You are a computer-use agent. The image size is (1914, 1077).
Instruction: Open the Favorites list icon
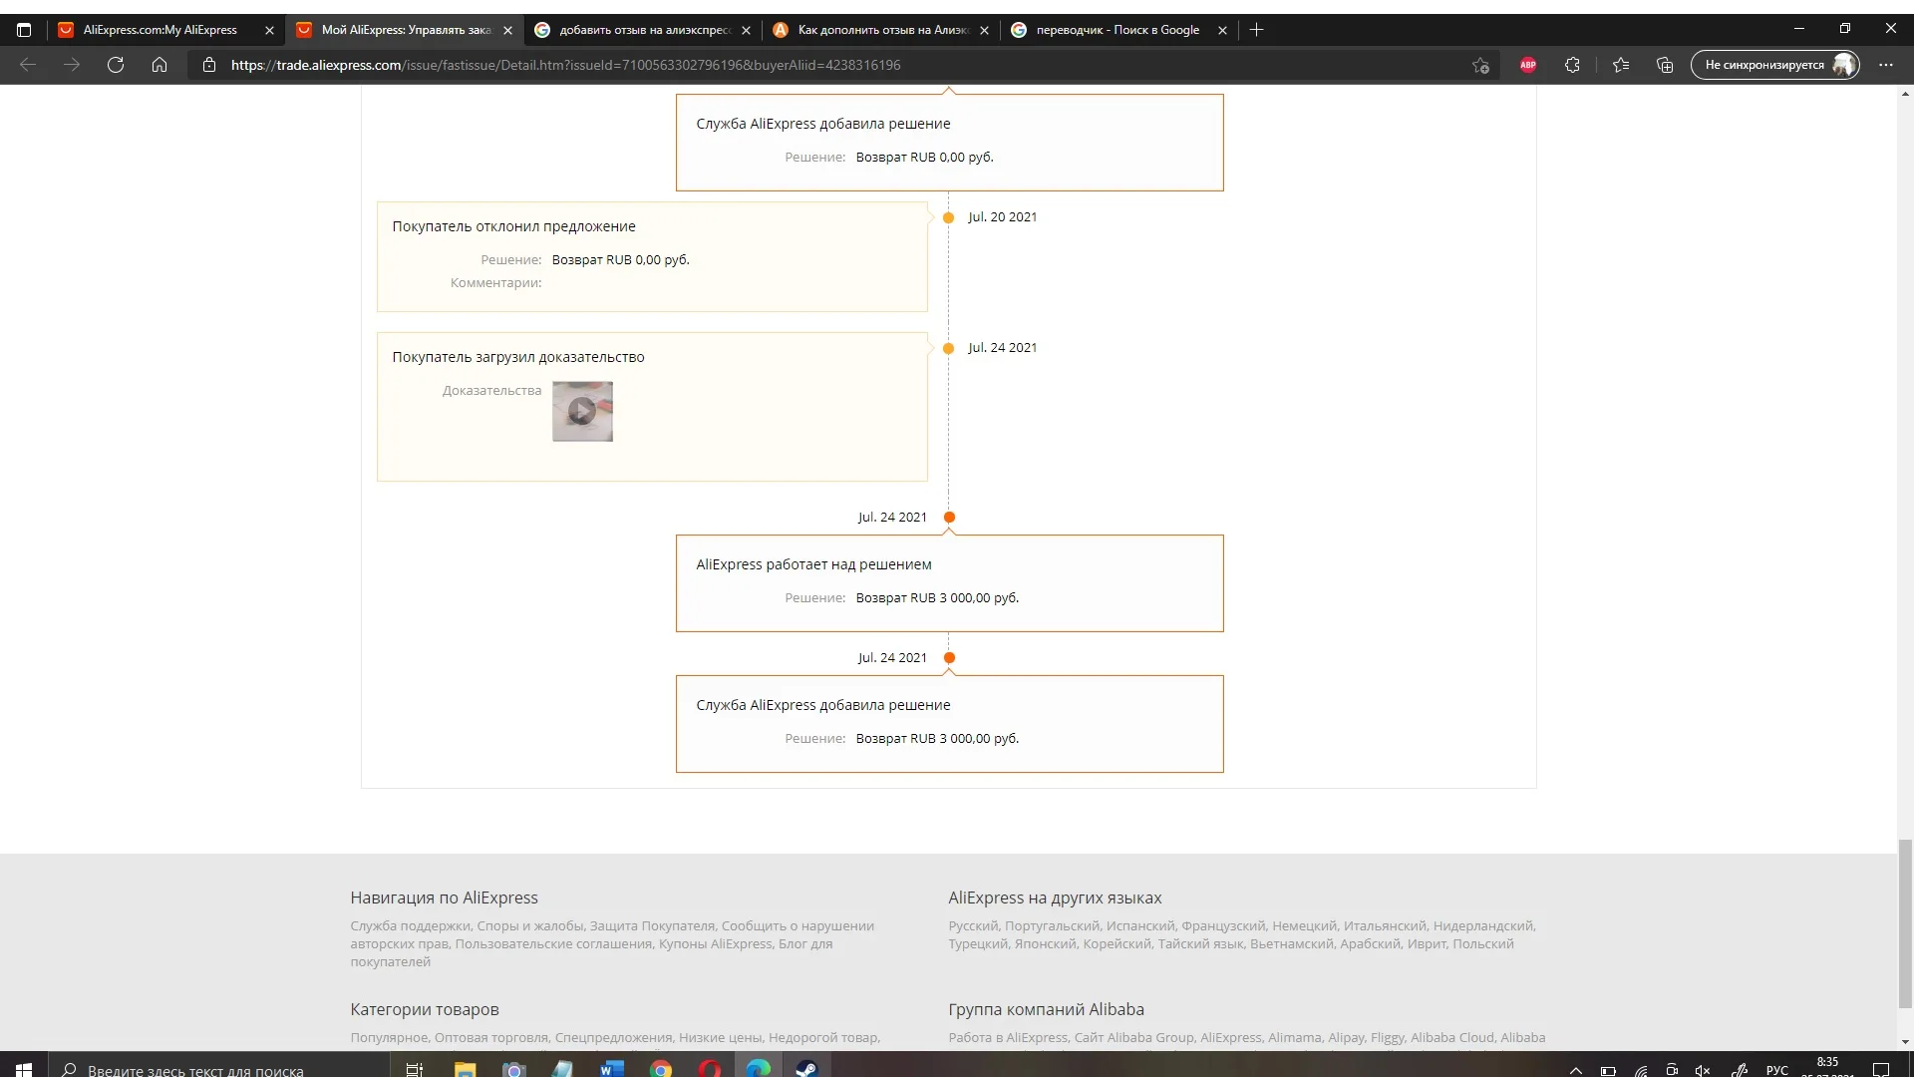click(x=1621, y=65)
